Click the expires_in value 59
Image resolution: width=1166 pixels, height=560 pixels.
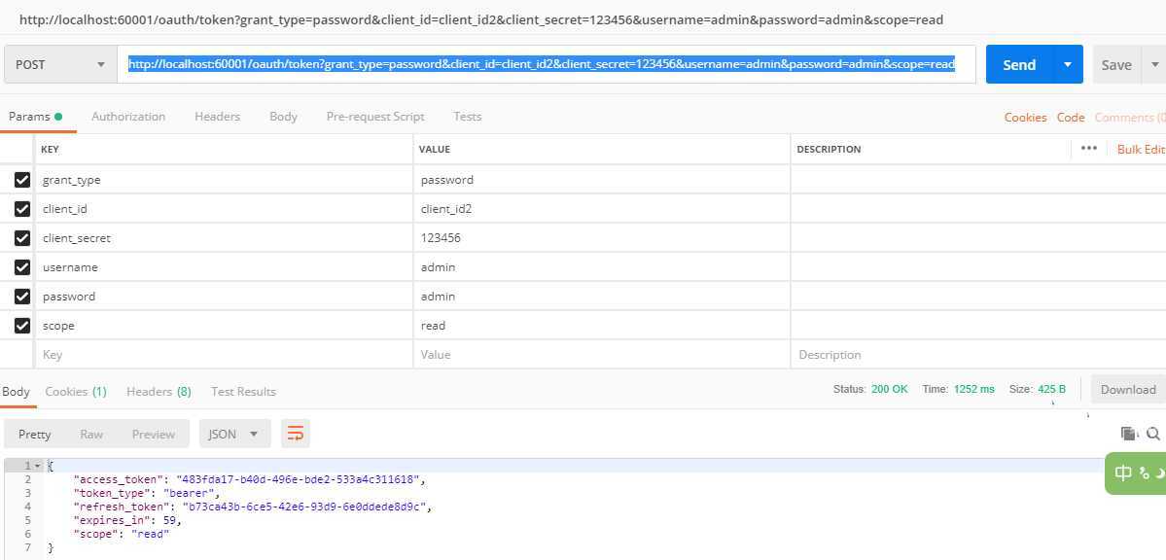[x=169, y=520]
